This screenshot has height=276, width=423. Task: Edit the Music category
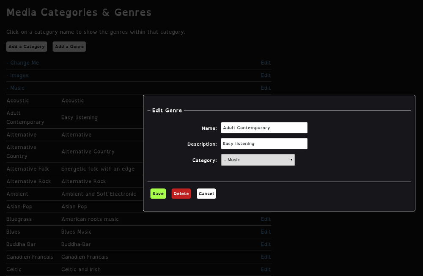point(266,88)
